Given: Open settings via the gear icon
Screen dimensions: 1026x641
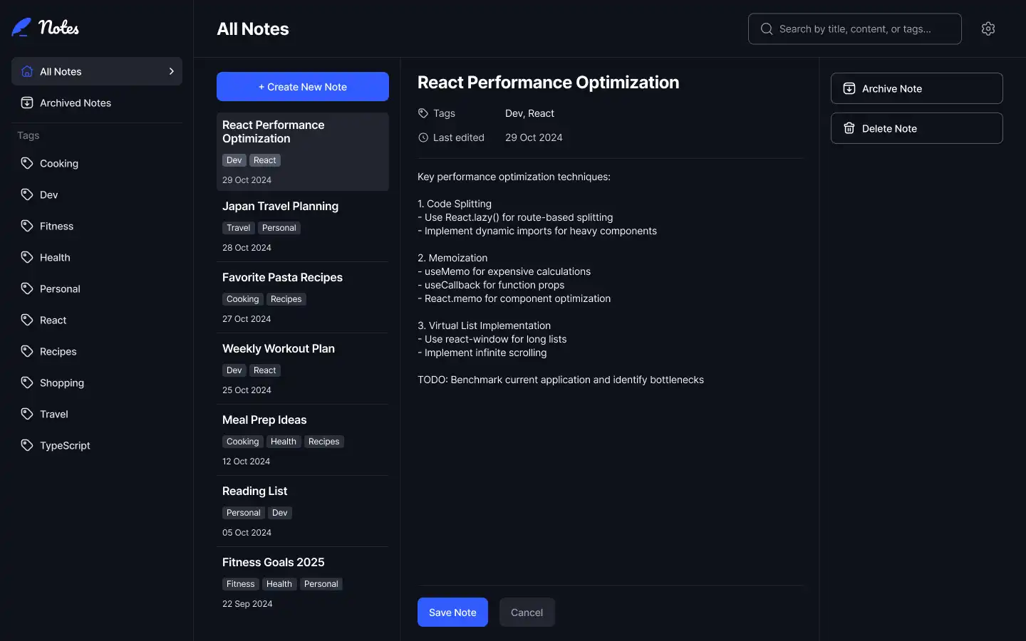Looking at the screenshot, I should pyautogui.click(x=988, y=28).
